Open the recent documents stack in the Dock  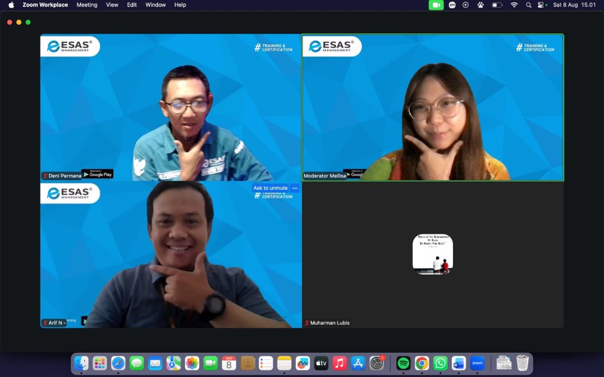point(504,363)
